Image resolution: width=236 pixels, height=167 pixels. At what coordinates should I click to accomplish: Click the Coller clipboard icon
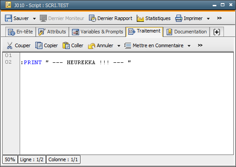[66, 45]
